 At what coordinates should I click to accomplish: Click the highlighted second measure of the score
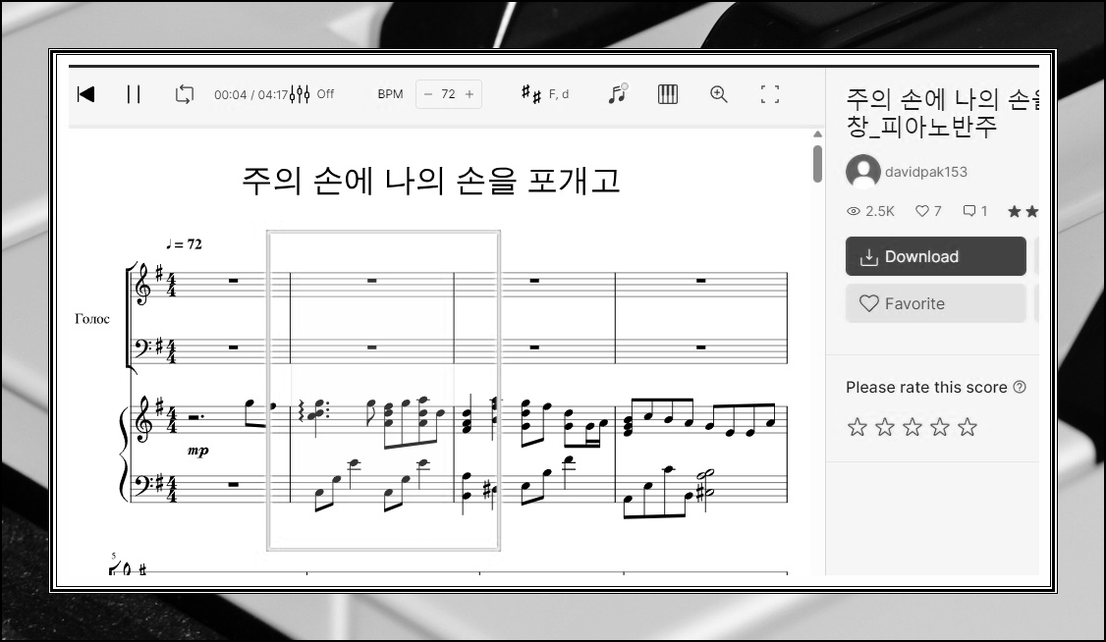(383, 390)
